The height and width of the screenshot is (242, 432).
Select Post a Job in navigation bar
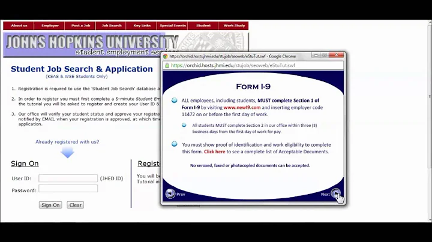(80, 26)
